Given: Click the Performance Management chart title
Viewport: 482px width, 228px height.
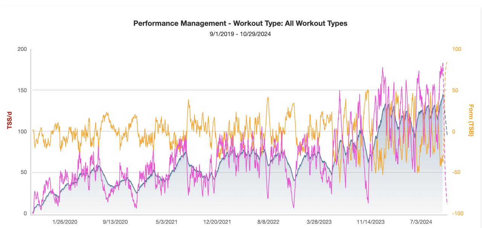Looking at the screenshot, I should click(x=240, y=23).
